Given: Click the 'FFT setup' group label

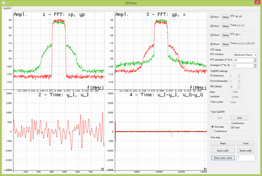Looking at the screenshot, I should [215, 50].
